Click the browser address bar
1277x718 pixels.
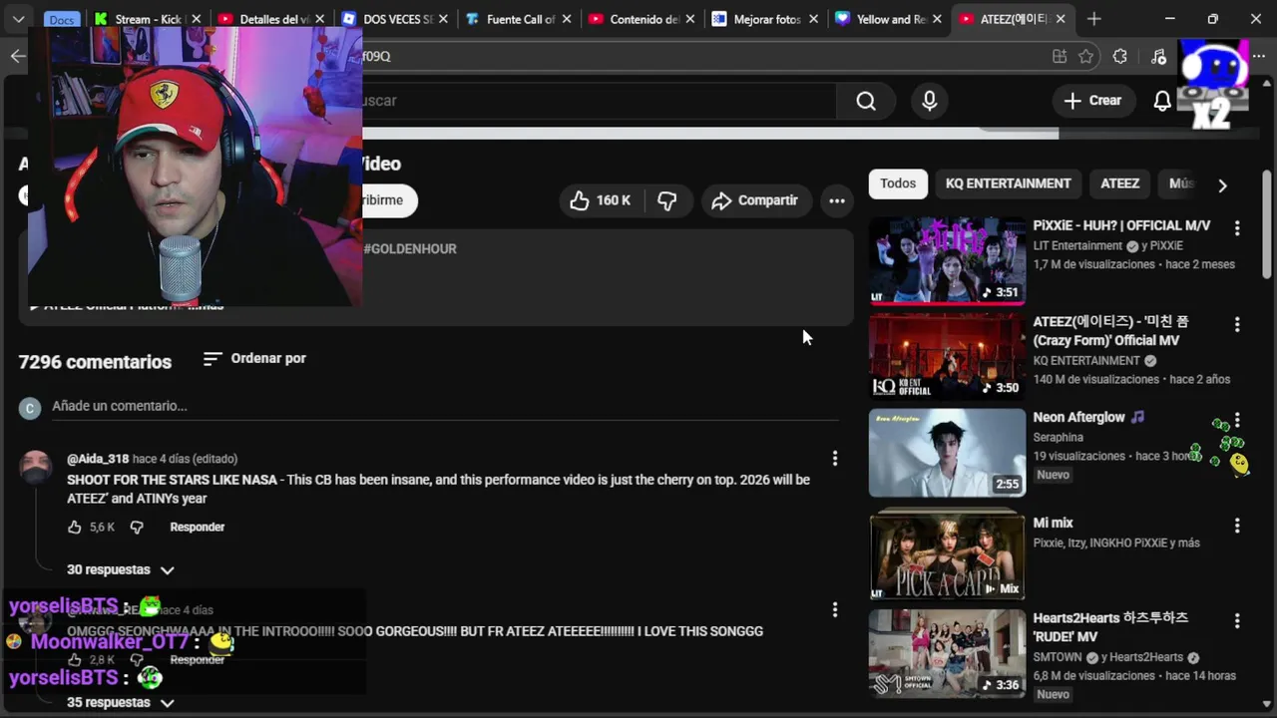pyautogui.click(x=698, y=56)
